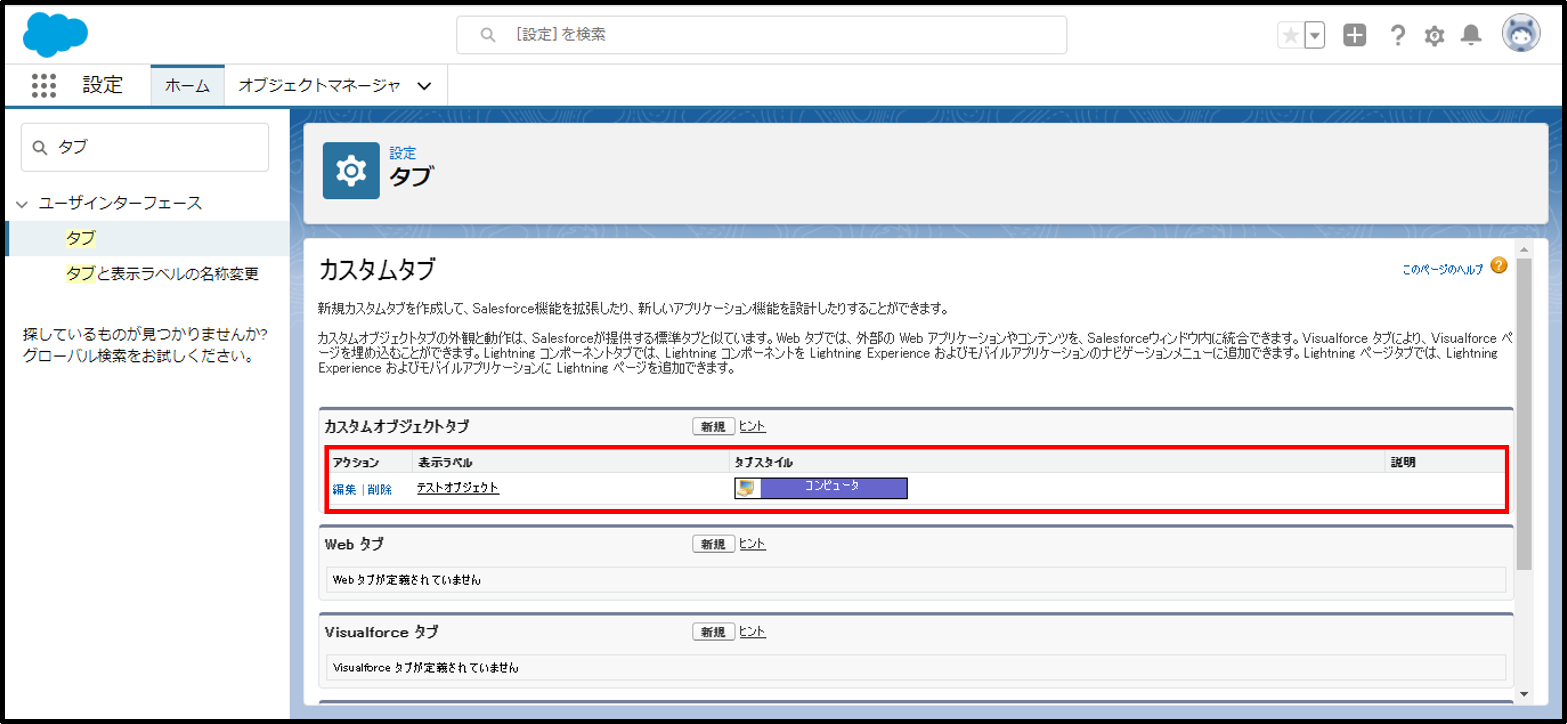
Task: Switch to the ホーム tab
Action: click(x=187, y=86)
